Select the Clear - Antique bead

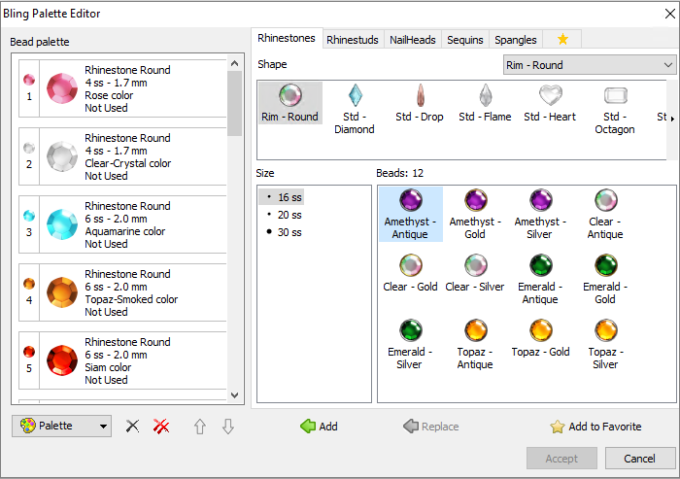click(x=605, y=215)
